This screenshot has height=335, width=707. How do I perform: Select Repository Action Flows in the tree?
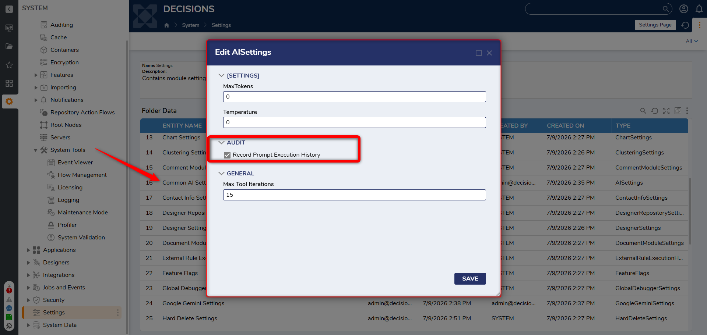coord(82,113)
